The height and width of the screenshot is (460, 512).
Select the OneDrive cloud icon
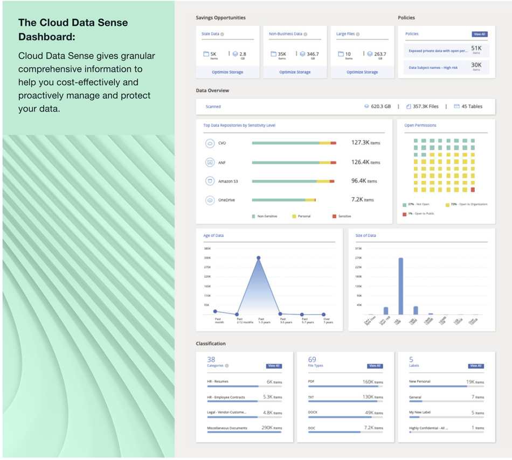210,200
